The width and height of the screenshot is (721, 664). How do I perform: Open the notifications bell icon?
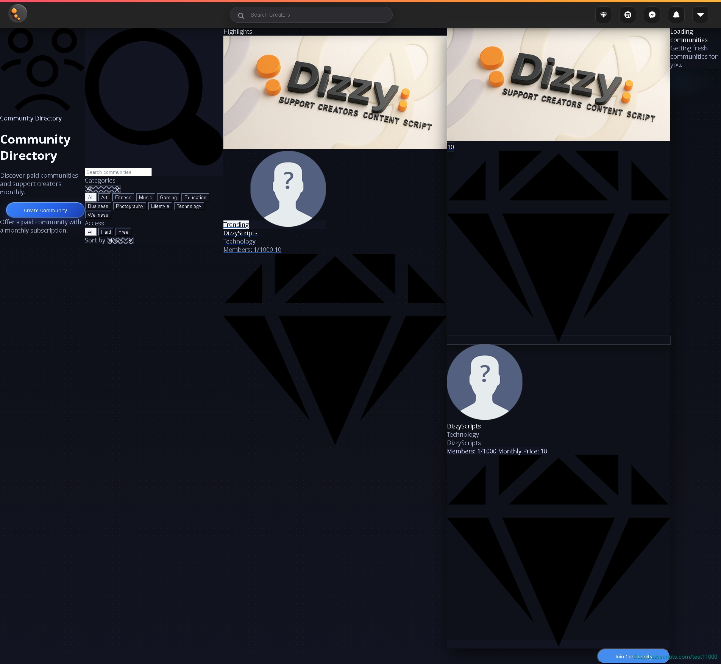(676, 15)
